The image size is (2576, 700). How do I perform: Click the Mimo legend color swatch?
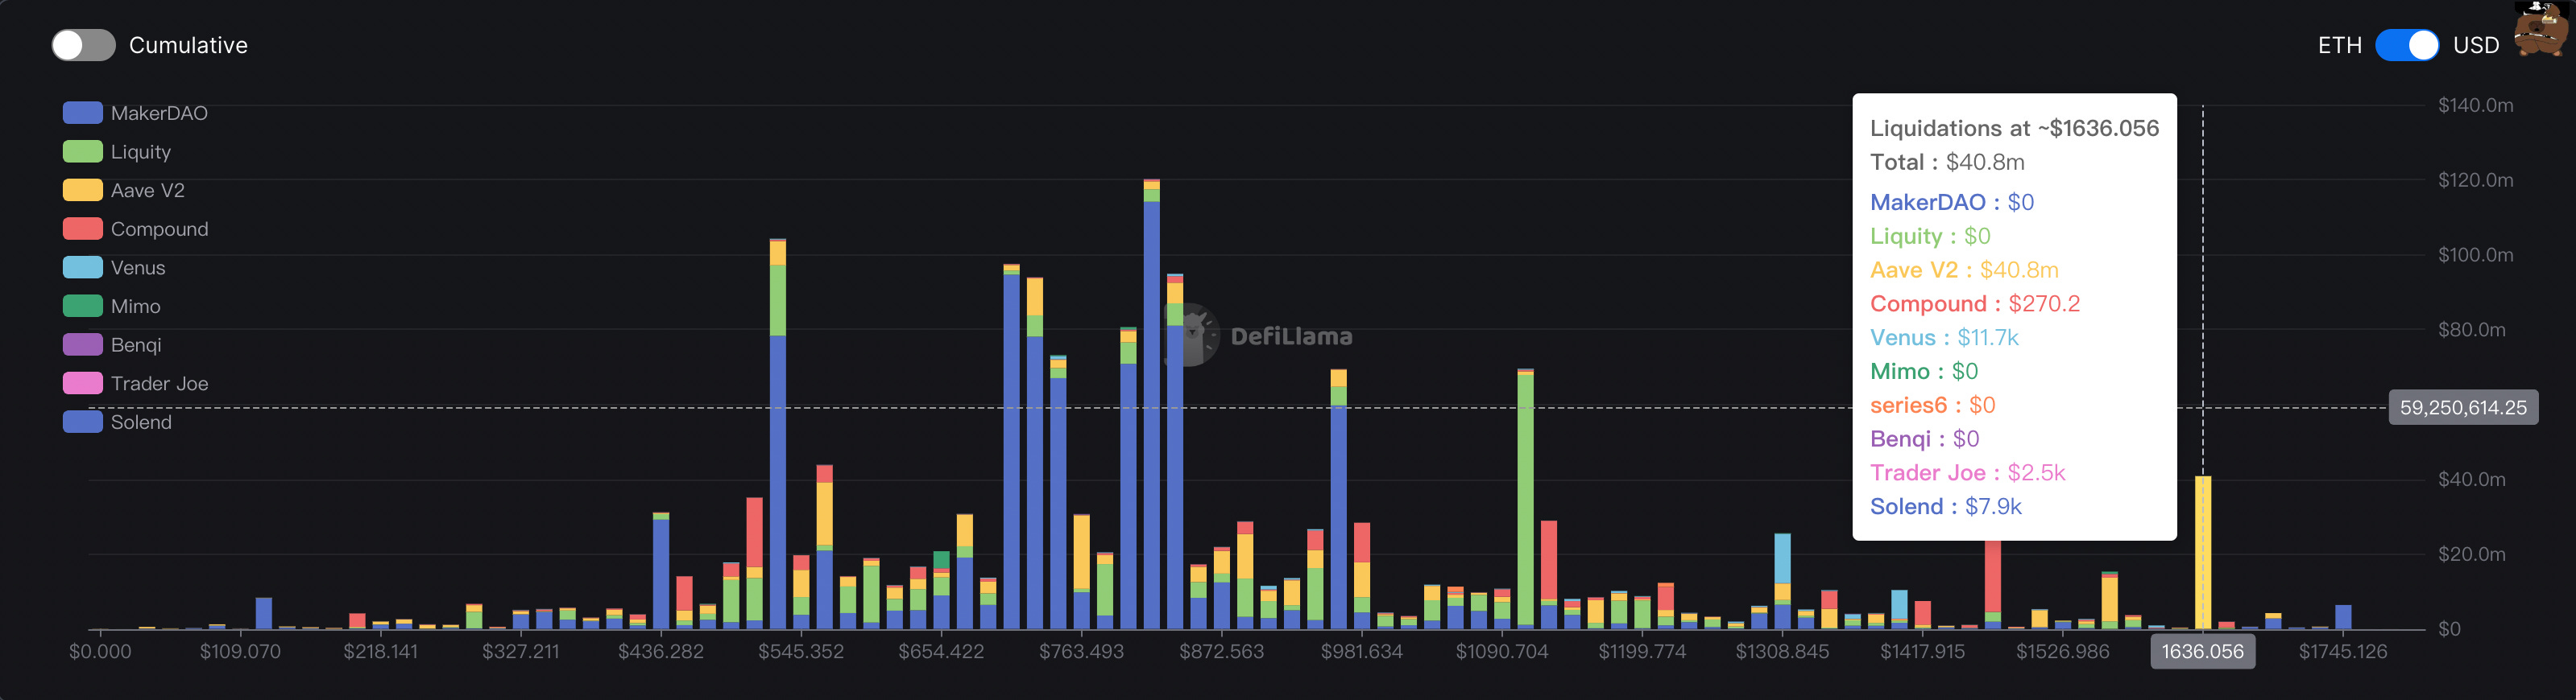pyautogui.click(x=82, y=306)
